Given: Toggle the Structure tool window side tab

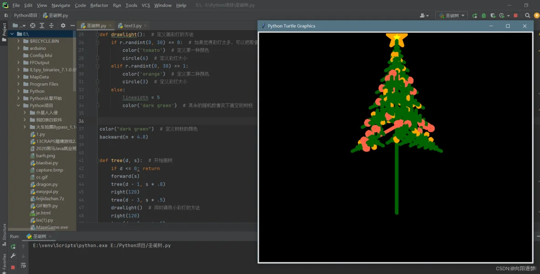Looking at the screenshot, I should tap(4, 234).
